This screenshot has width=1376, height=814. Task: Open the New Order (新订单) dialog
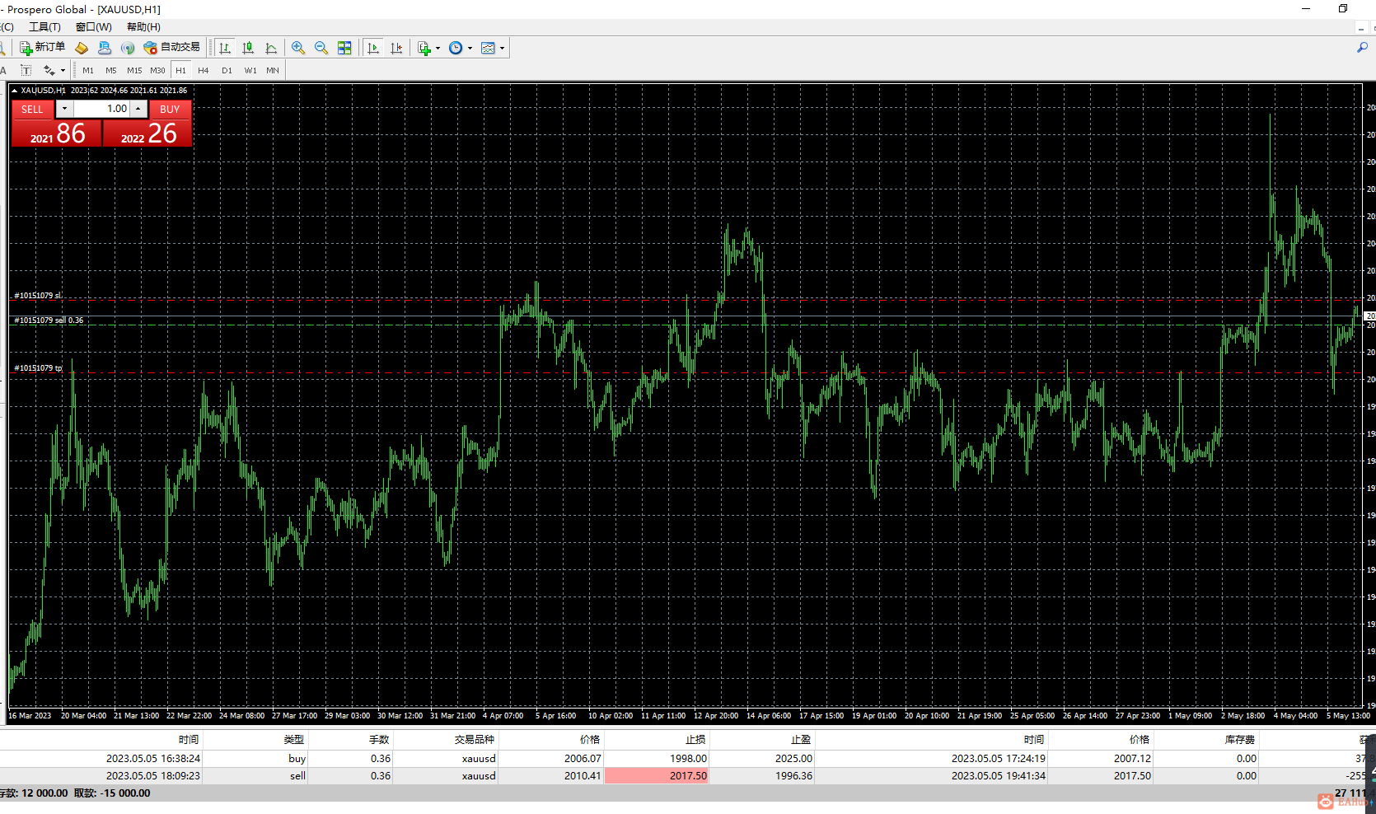coord(42,48)
